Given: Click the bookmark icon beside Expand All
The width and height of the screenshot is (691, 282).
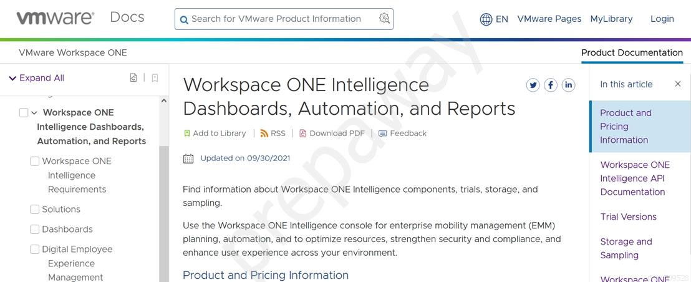Looking at the screenshot, I should [x=155, y=78].
